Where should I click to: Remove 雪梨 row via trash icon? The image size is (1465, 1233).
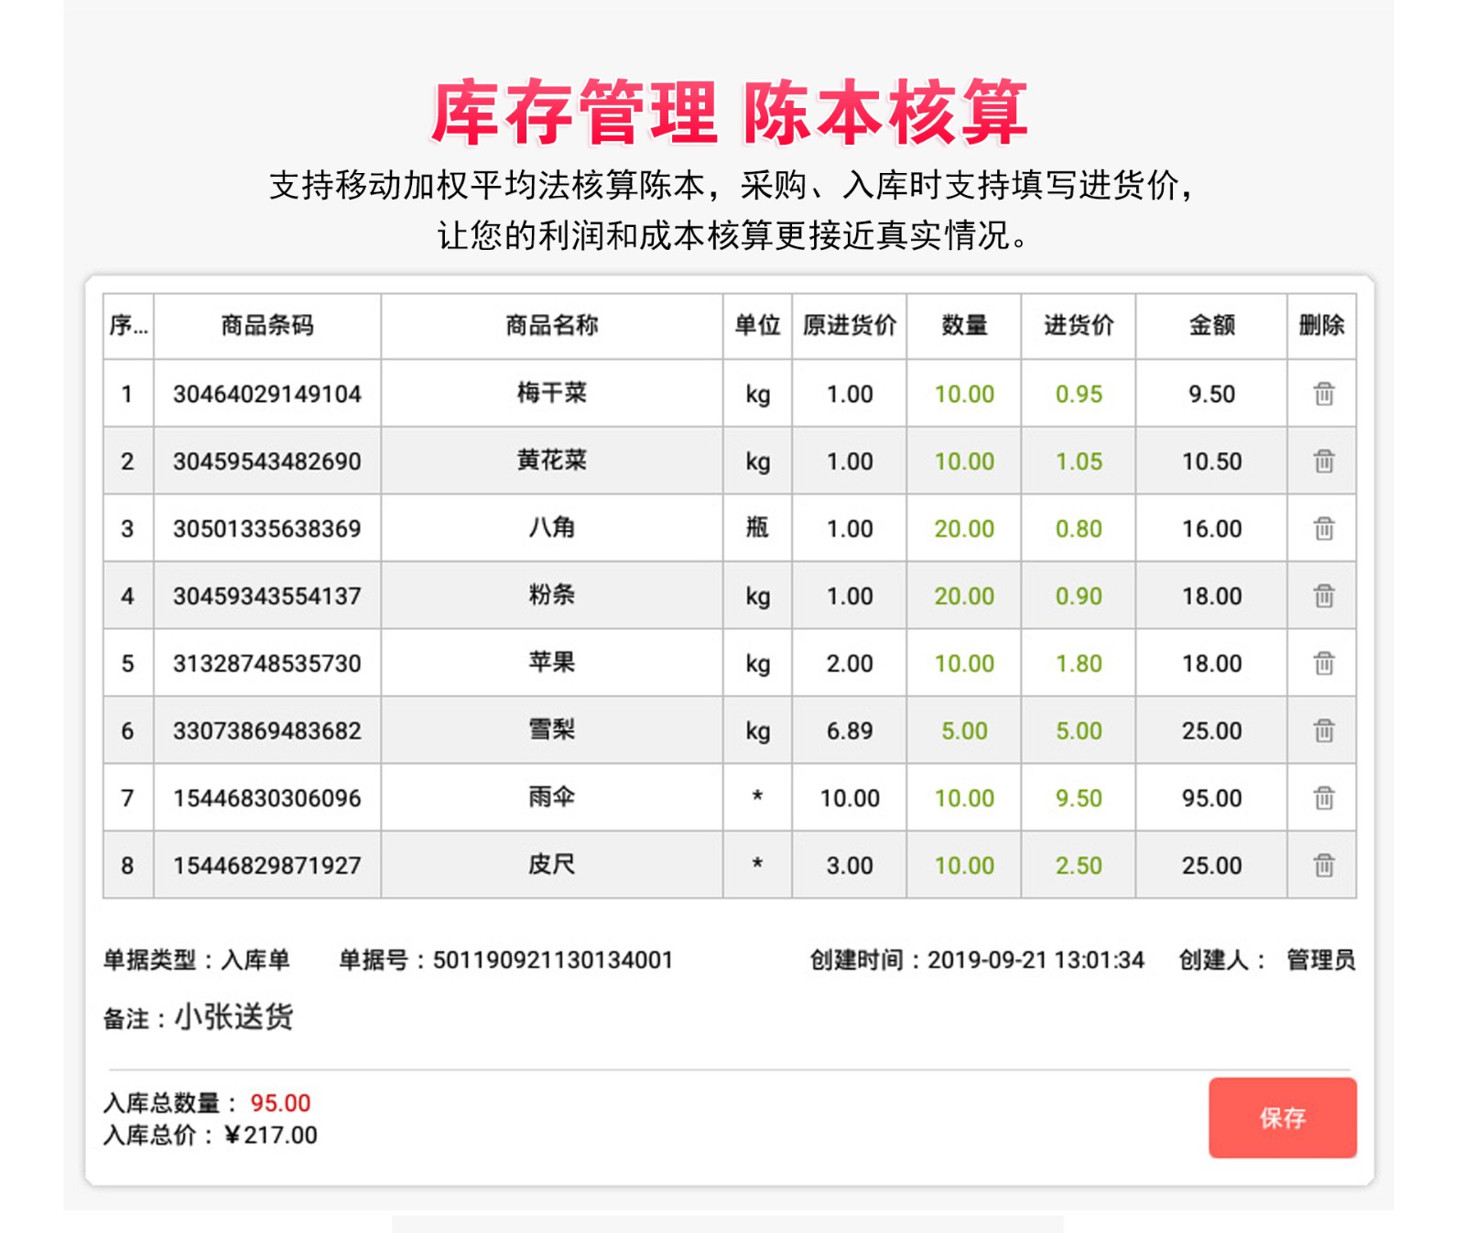click(1323, 730)
